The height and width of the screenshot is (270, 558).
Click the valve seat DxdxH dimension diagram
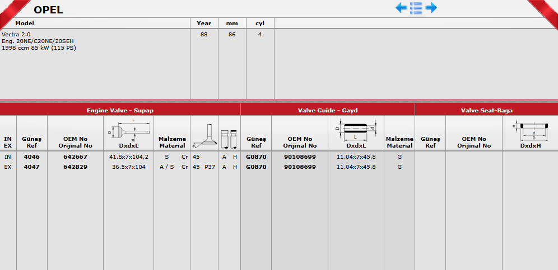tap(529, 131)
